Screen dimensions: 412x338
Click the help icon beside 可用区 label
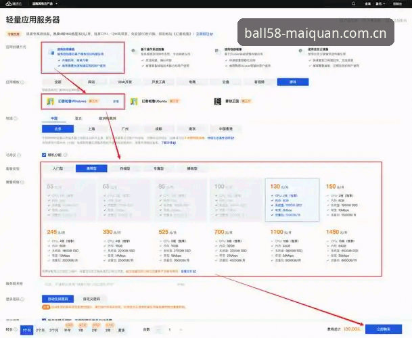19,155
